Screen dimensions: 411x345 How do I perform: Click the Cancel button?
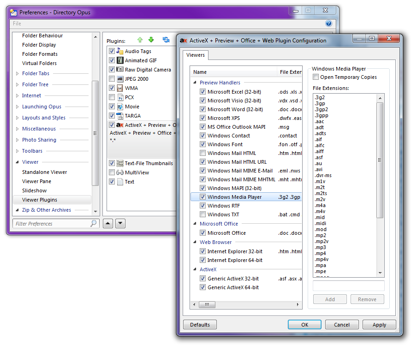tap(342, 325)
